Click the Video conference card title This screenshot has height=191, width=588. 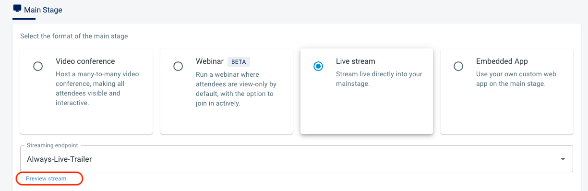coord(85,61)
